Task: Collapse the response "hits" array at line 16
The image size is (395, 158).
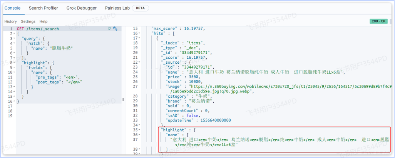Action: [x=139, y=33]
